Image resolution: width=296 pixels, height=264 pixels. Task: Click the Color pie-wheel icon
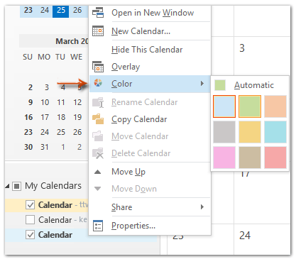(98, 83)
